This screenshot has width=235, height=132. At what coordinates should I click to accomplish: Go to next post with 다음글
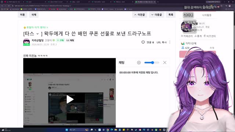(x=156, y=15)
